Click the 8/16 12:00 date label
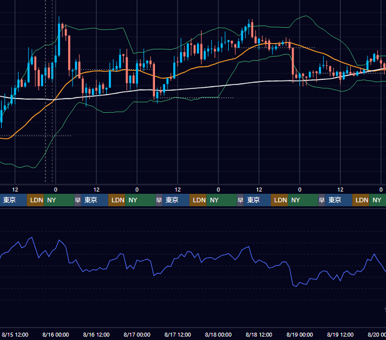Viewport: 386px width, 340px height. pyautogui.click(x=96, y=334)
